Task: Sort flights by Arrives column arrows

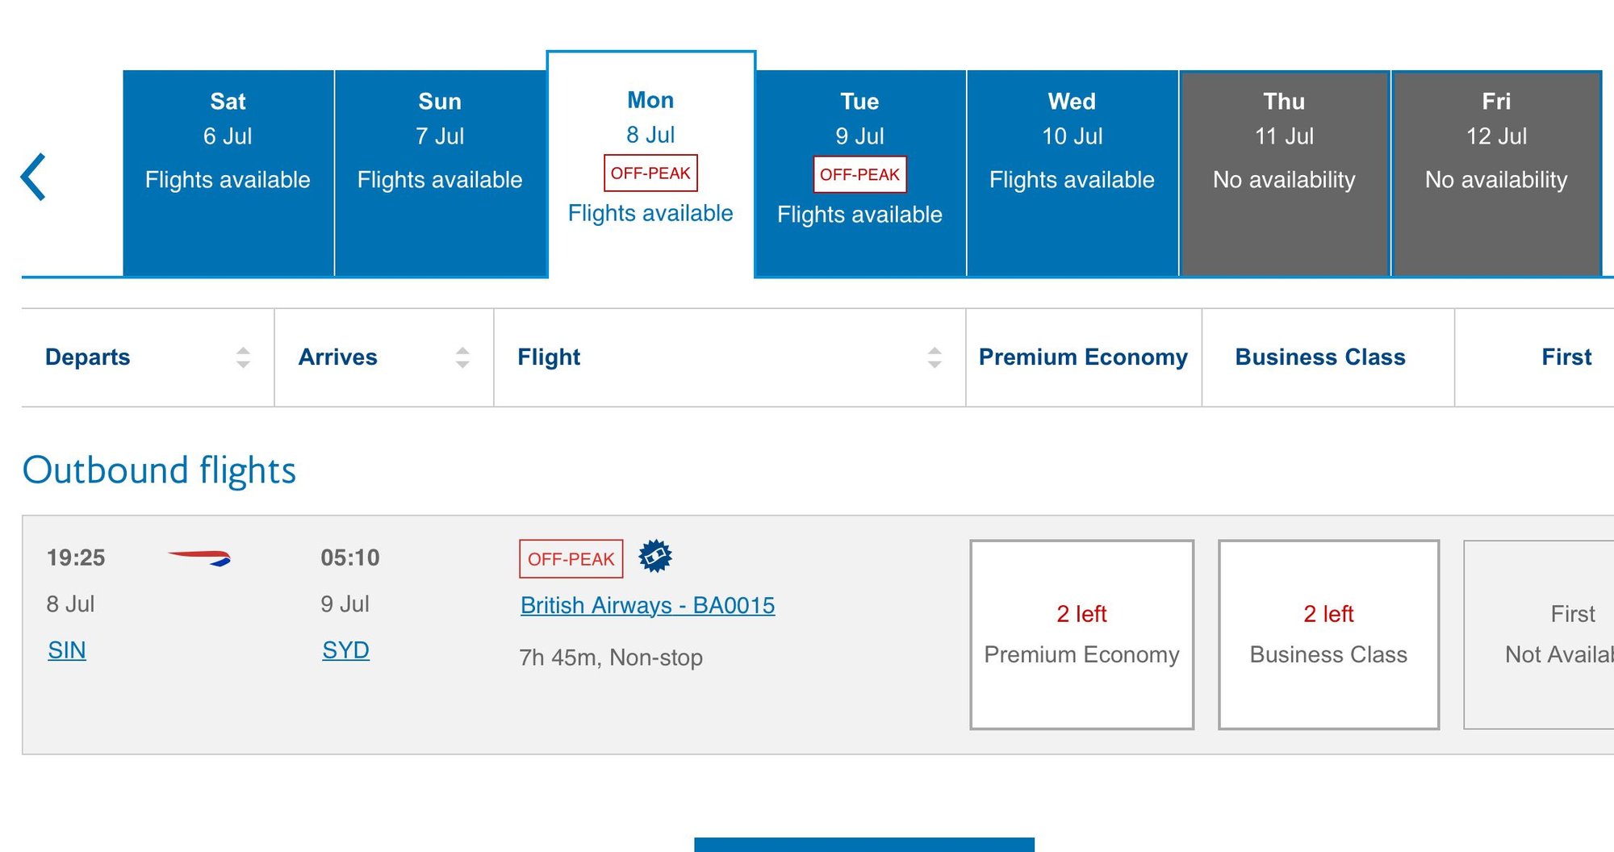Action: (x=462, y=357)
